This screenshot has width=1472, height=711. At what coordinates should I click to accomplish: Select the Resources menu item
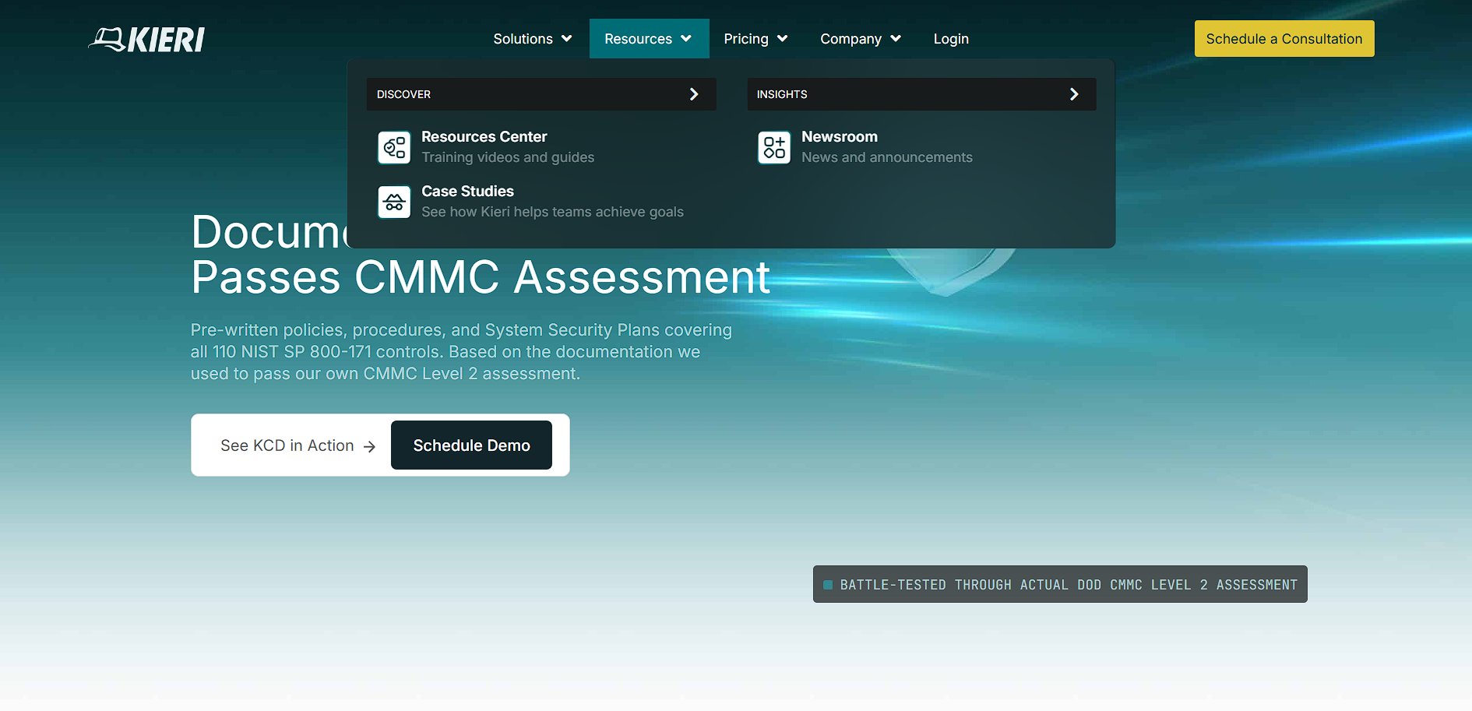tap(649, 39)
